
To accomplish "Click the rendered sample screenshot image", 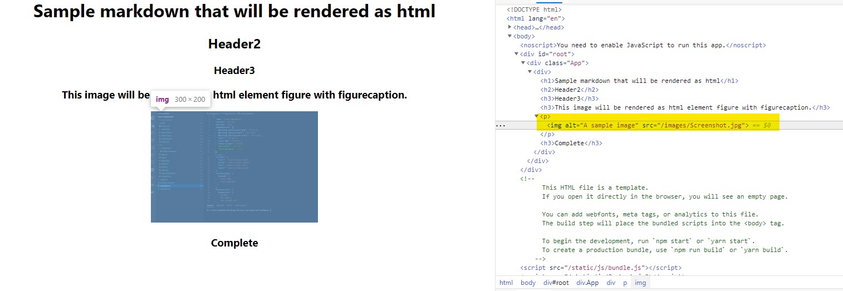I will [x=234, y=167].
